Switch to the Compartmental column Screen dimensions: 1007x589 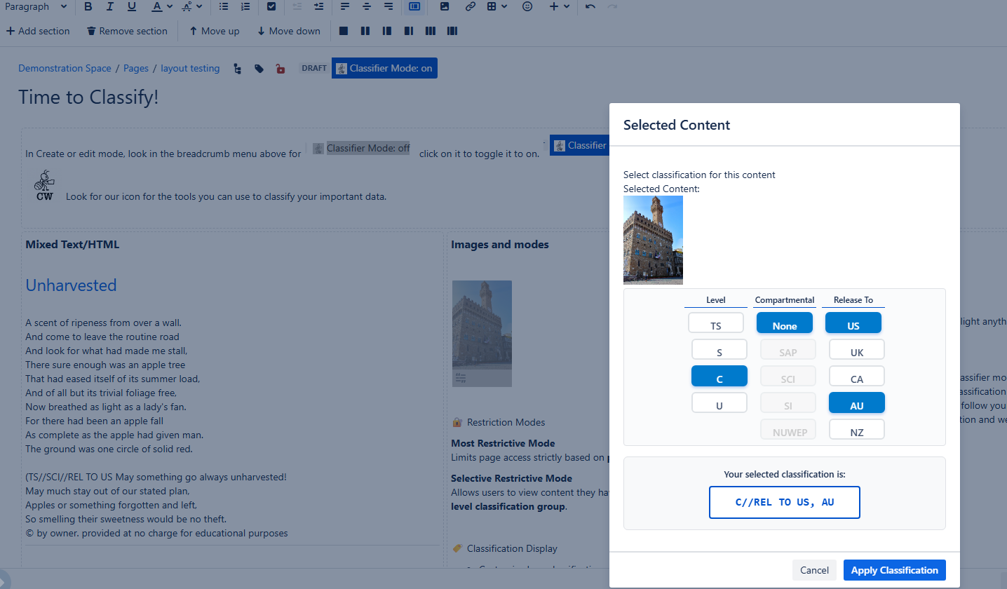click(784, 299)
